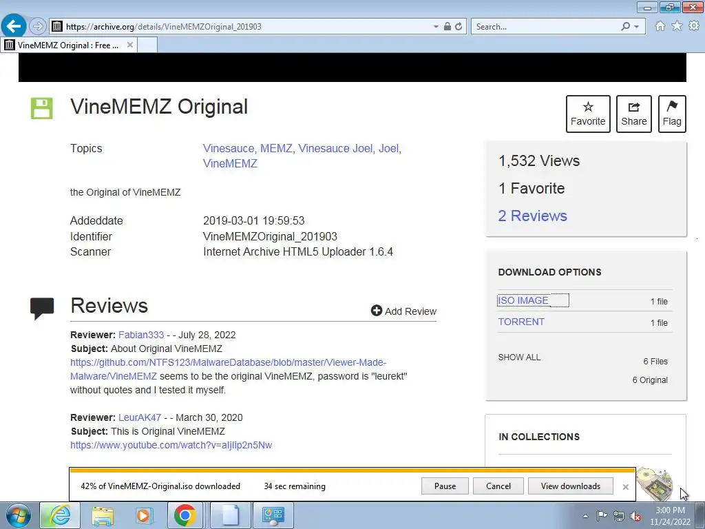Close the VineMEMZ Original tab
This screenshot has height=529, width=705.
tap(130, 45)
